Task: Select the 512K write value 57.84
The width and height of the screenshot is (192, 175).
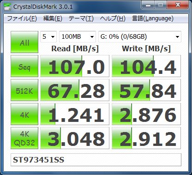Action: (x=146, y=90)
